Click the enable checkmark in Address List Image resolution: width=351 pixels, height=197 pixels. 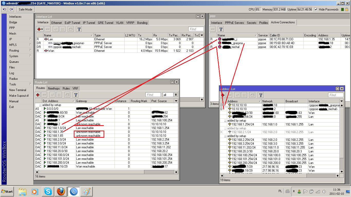(238, 95)
